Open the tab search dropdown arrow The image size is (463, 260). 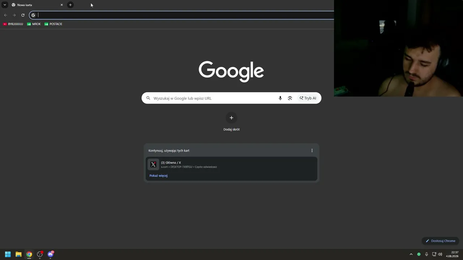click(5, 5)
